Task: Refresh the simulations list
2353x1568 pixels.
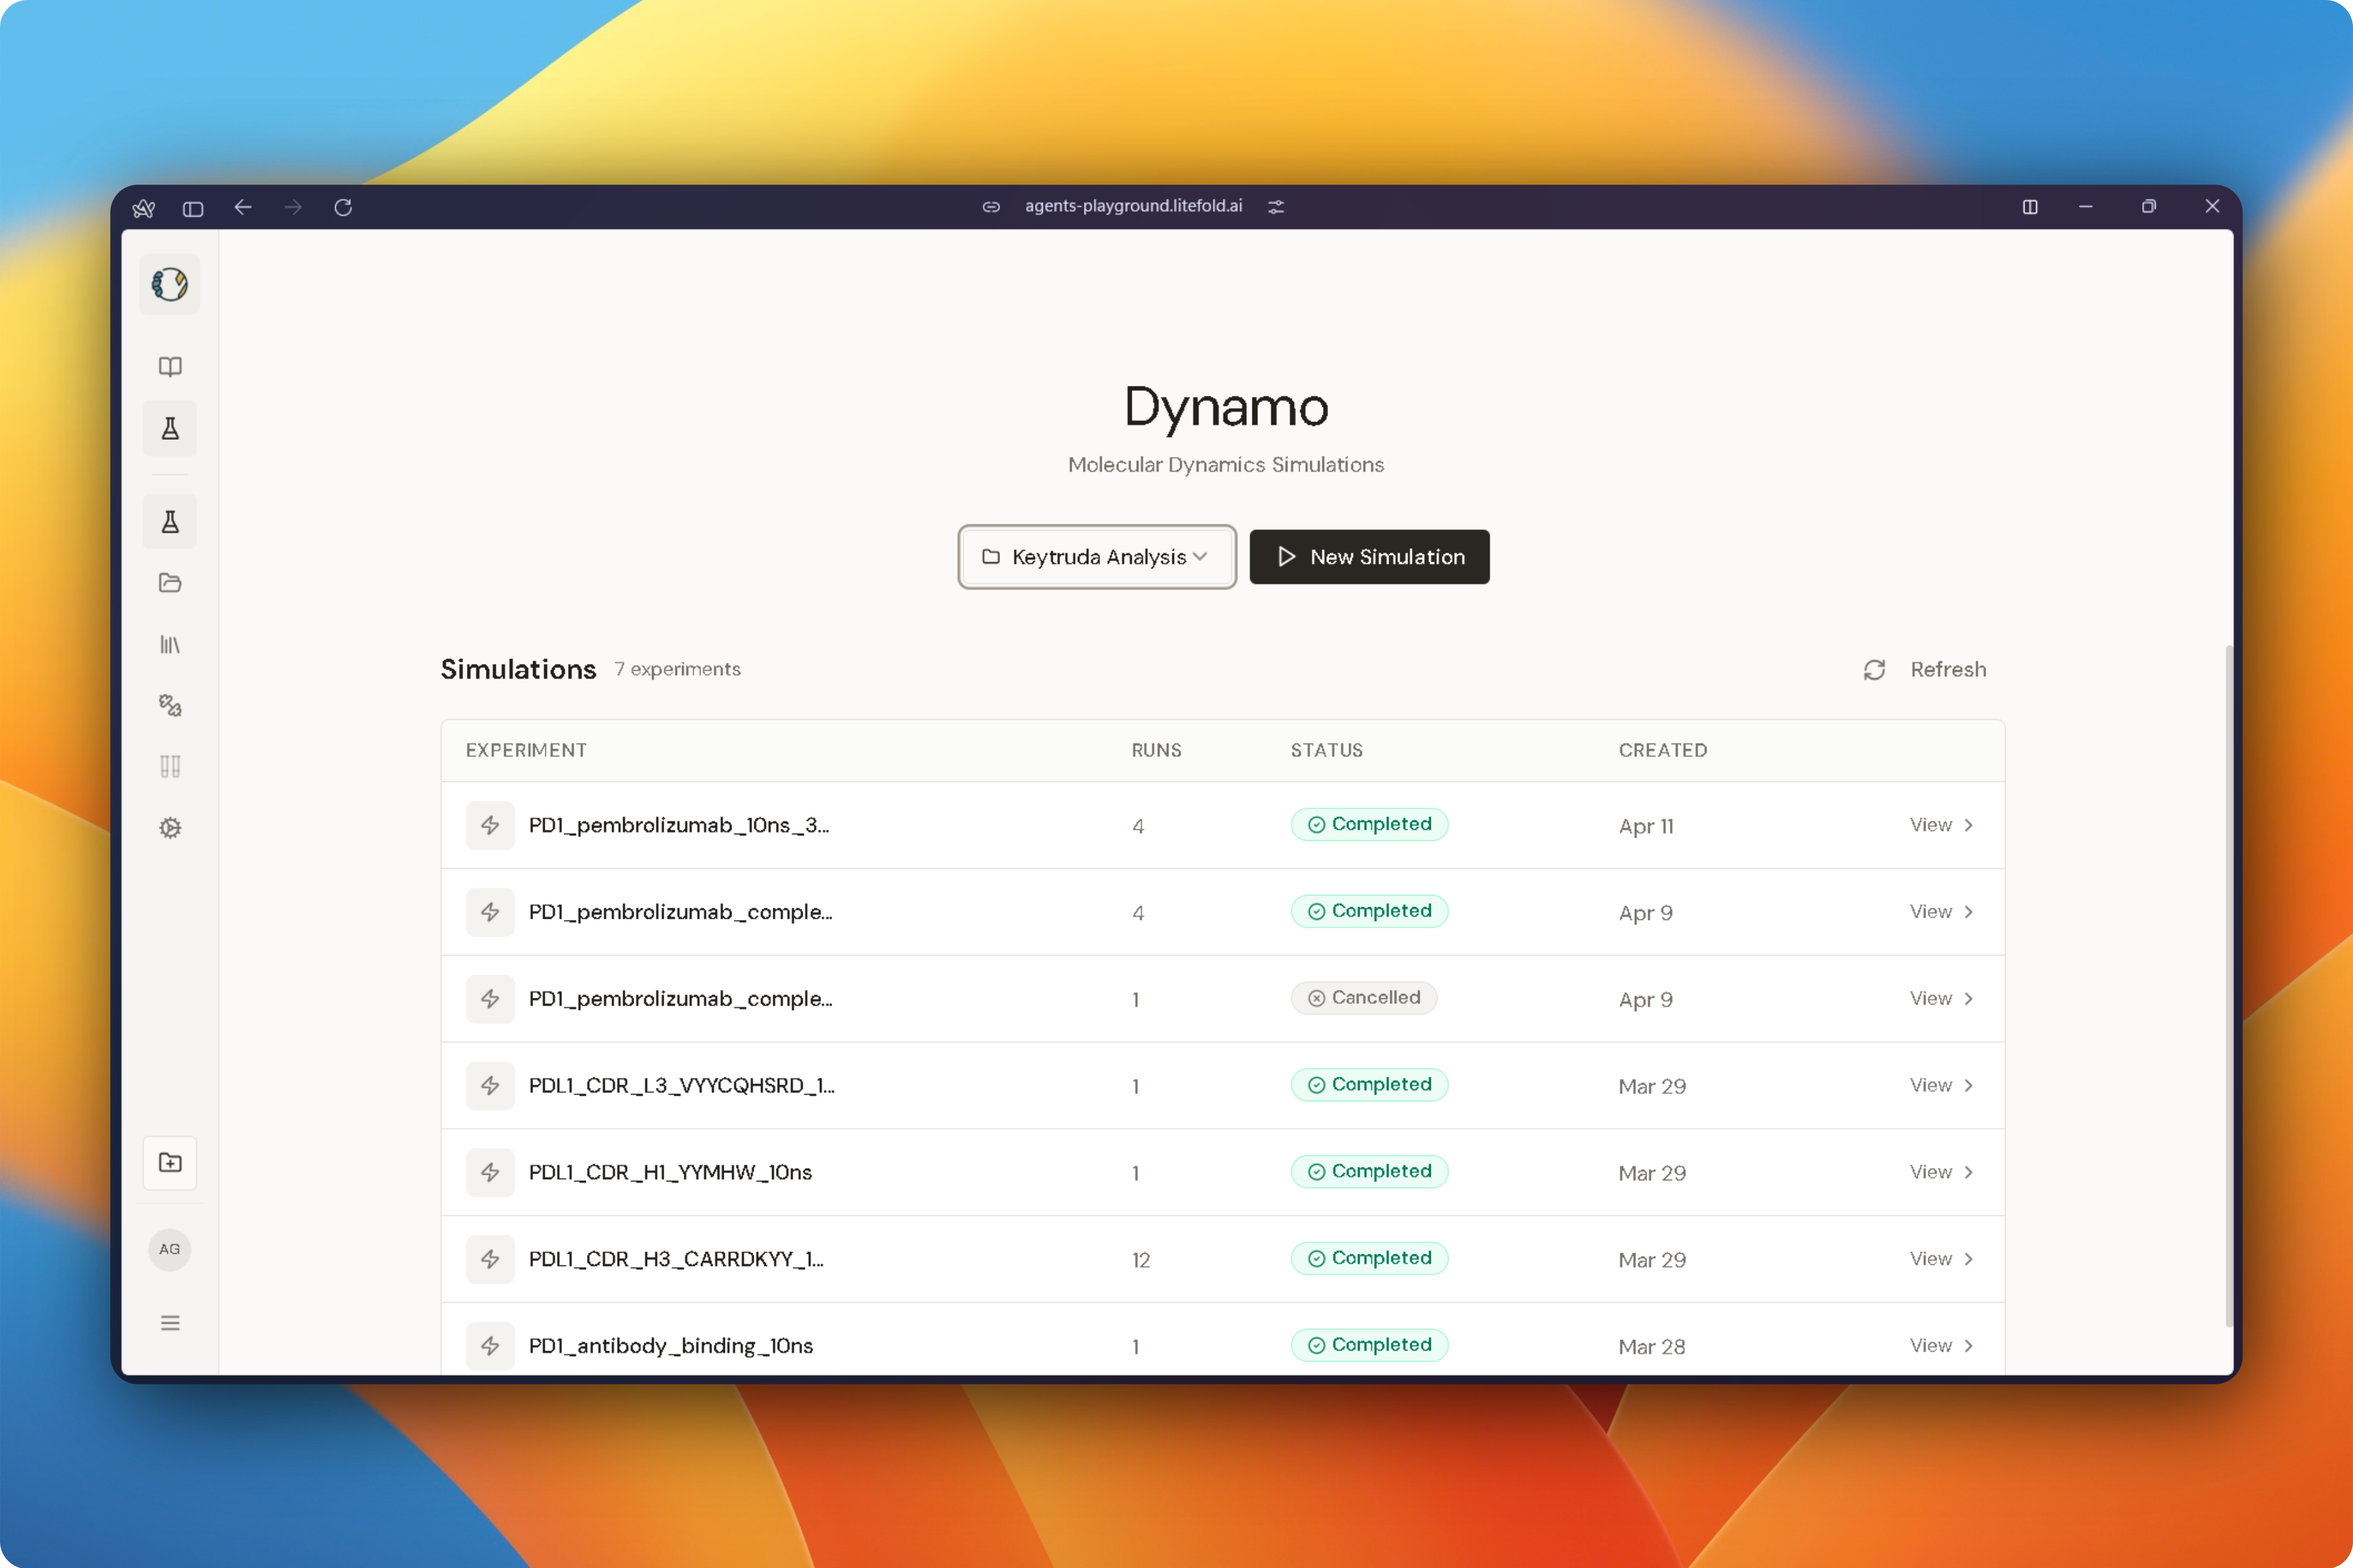Action: coord(1925,670)
